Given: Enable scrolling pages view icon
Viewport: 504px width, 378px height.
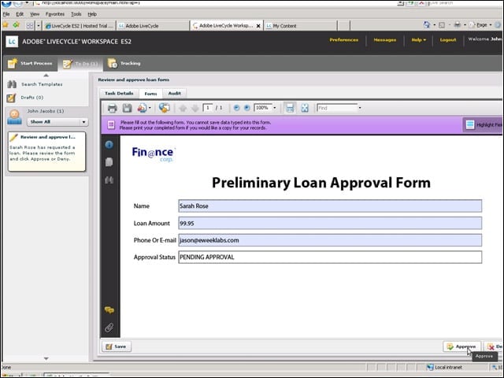Looking at the screenshot, I should [290, 108].
